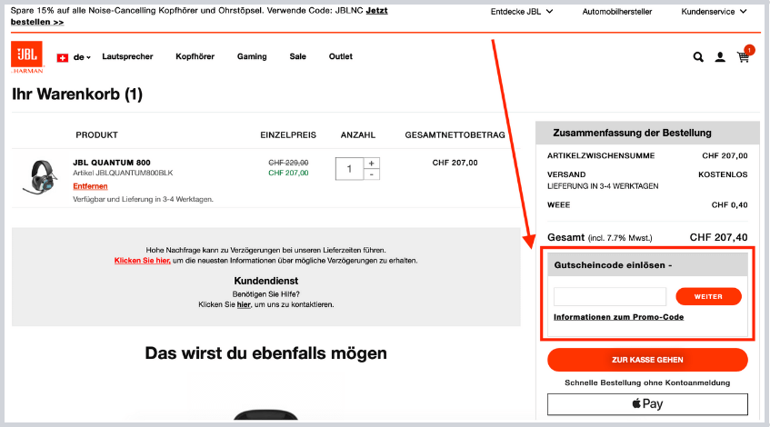The image size is (770, 427).
Task: Open the Gaming menu
Action: point(252,56)
